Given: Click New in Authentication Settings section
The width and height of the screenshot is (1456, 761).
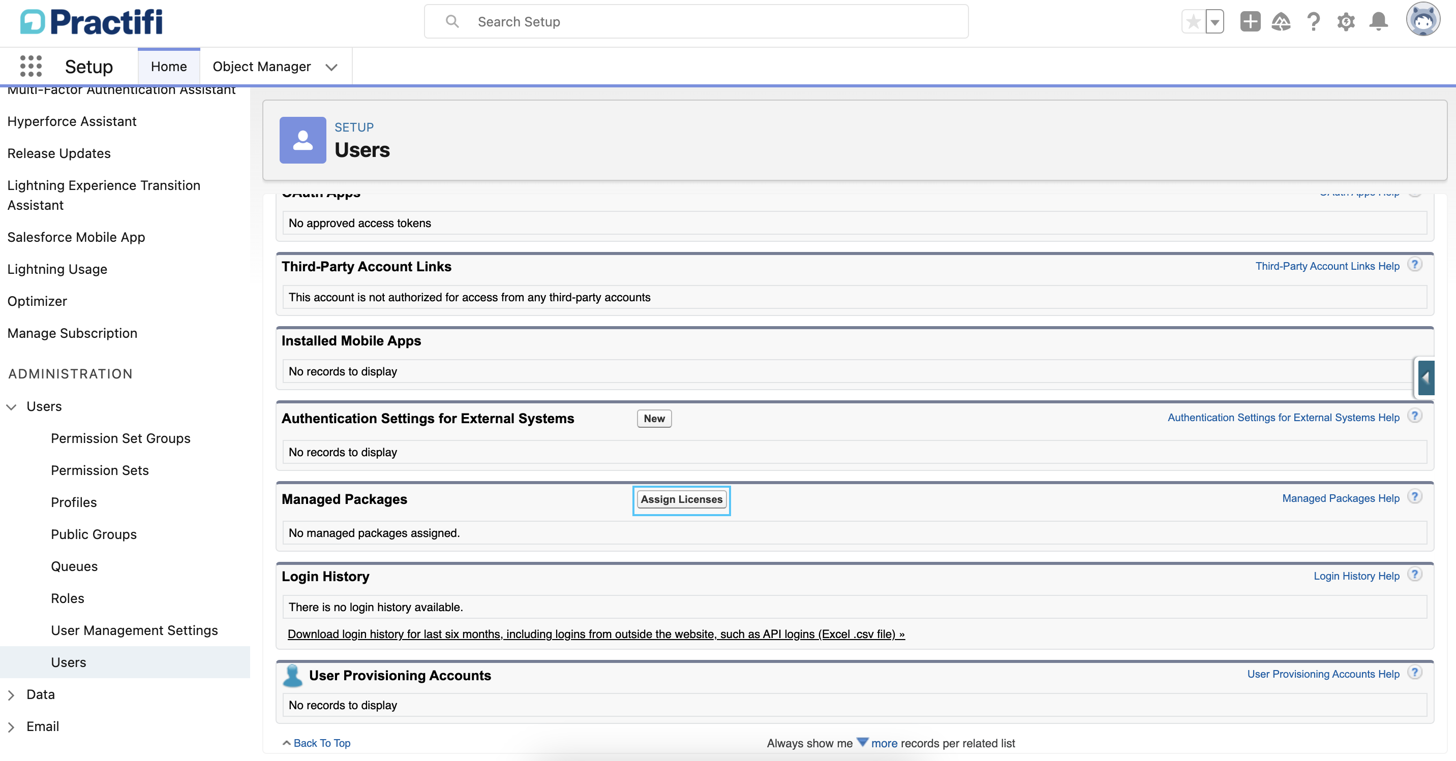Looking at the screenshot, I should 654,419.
